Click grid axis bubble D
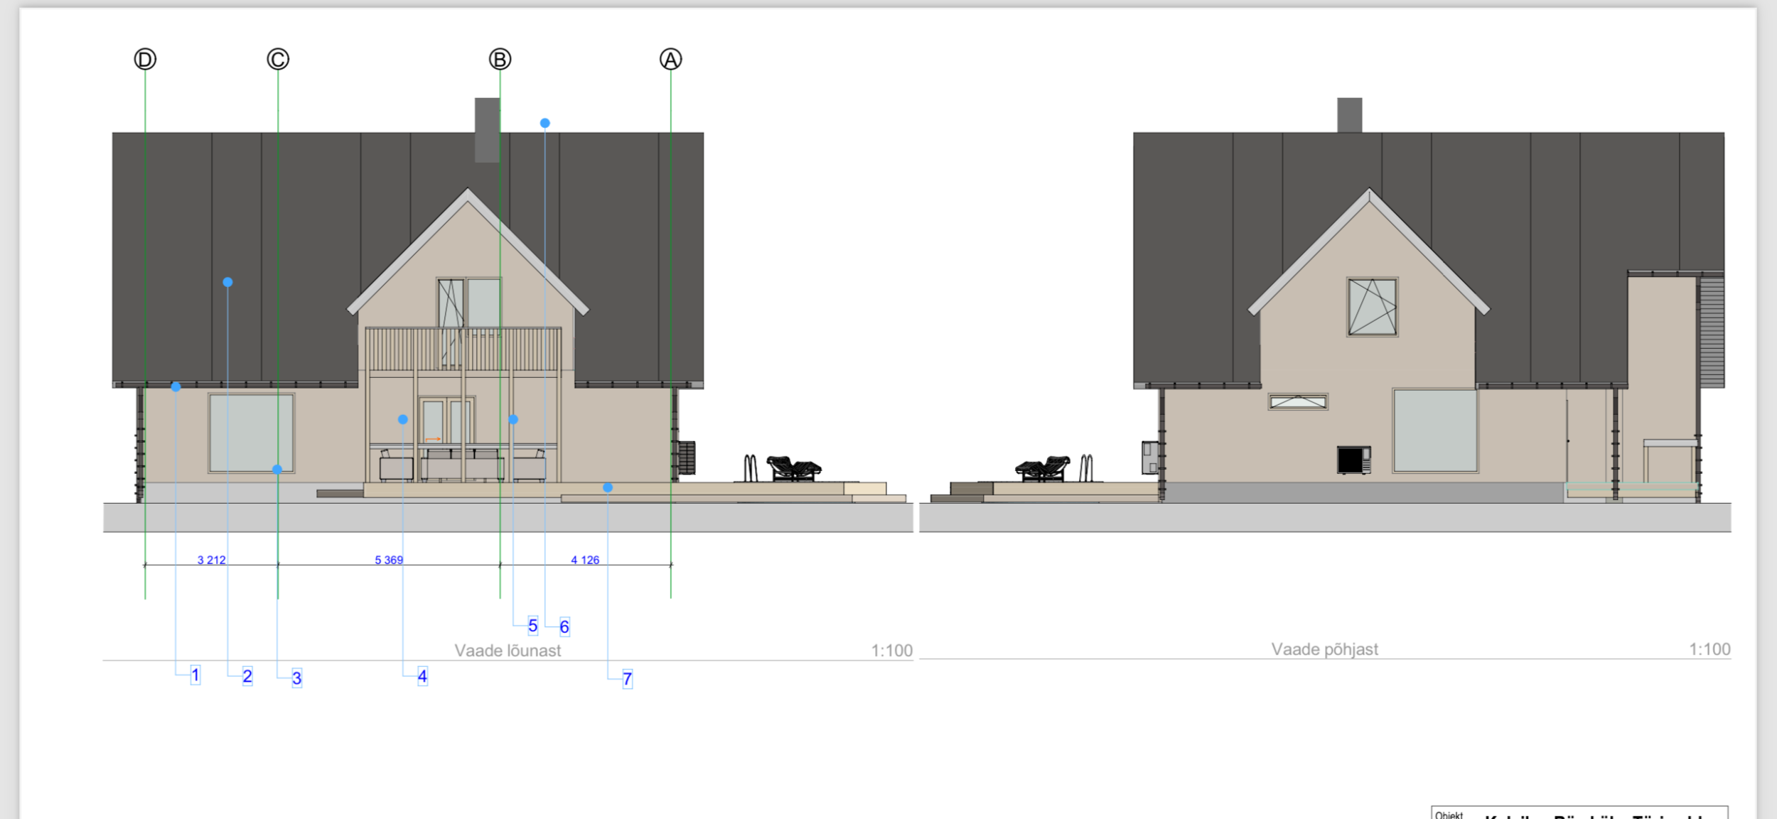This screenshot has width=1777, height=819. coord(145,59)
